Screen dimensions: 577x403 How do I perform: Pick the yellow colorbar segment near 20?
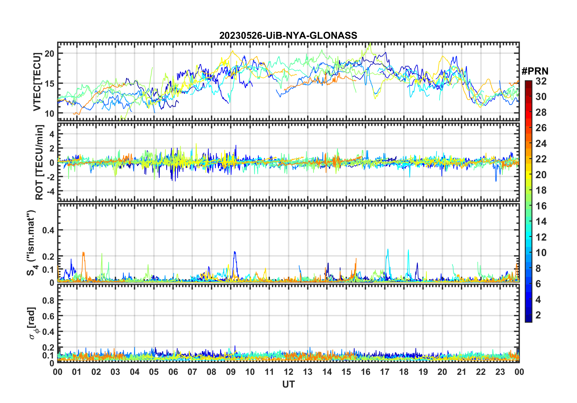point(528,175)
